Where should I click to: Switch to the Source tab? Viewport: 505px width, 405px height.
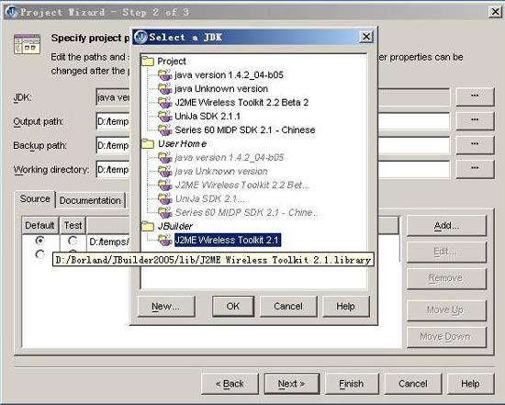(x=35, y=199)
